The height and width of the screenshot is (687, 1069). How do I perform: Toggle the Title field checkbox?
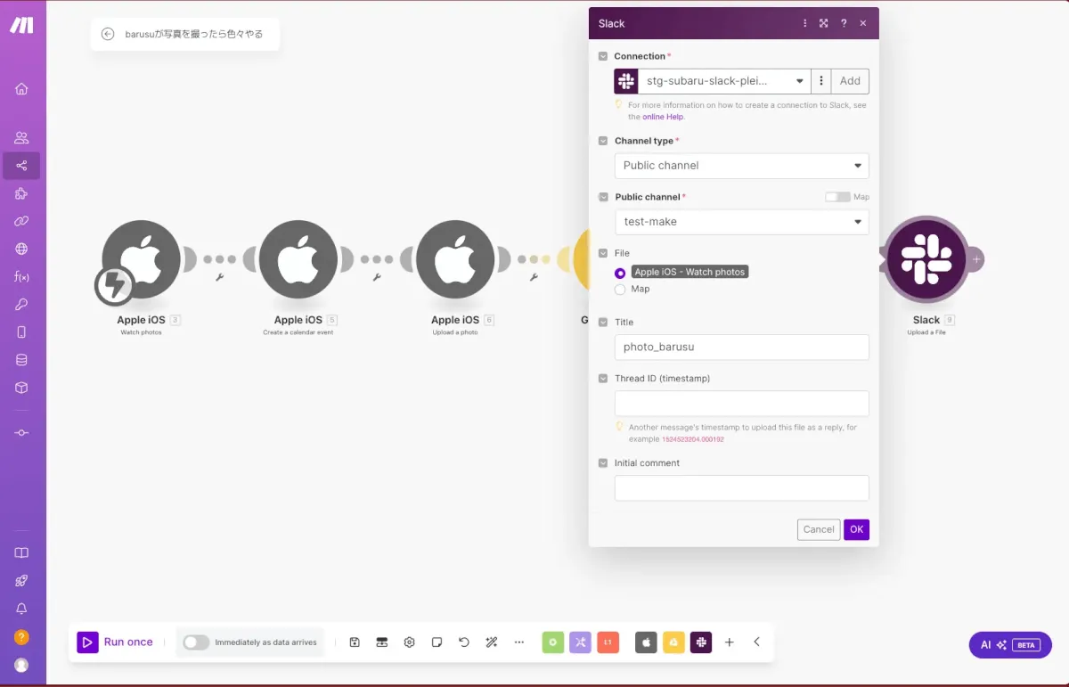603,323
